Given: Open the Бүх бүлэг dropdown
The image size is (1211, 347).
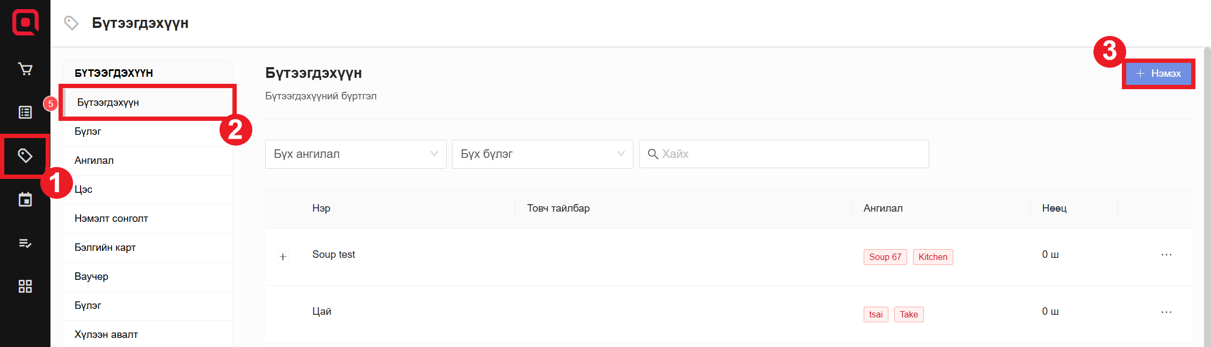Looking at the screenshot, I should tap(542, 154).
